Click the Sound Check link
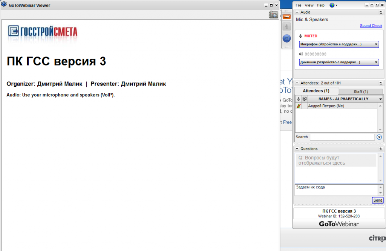The height and width of the screenshot is (251, 386). click(371, 26)
